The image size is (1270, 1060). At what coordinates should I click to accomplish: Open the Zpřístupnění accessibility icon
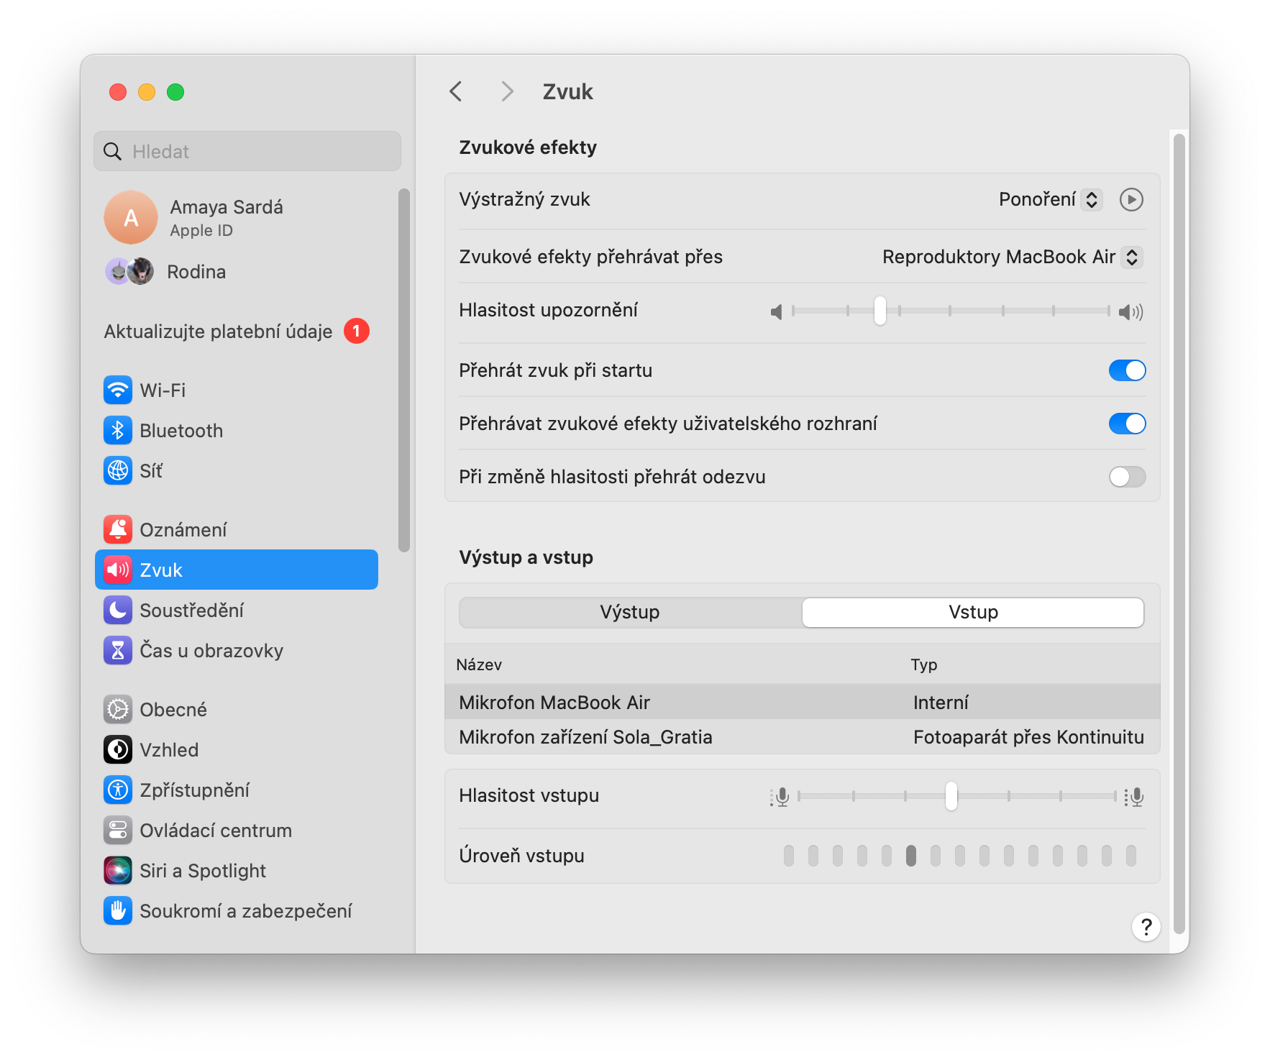118,790
